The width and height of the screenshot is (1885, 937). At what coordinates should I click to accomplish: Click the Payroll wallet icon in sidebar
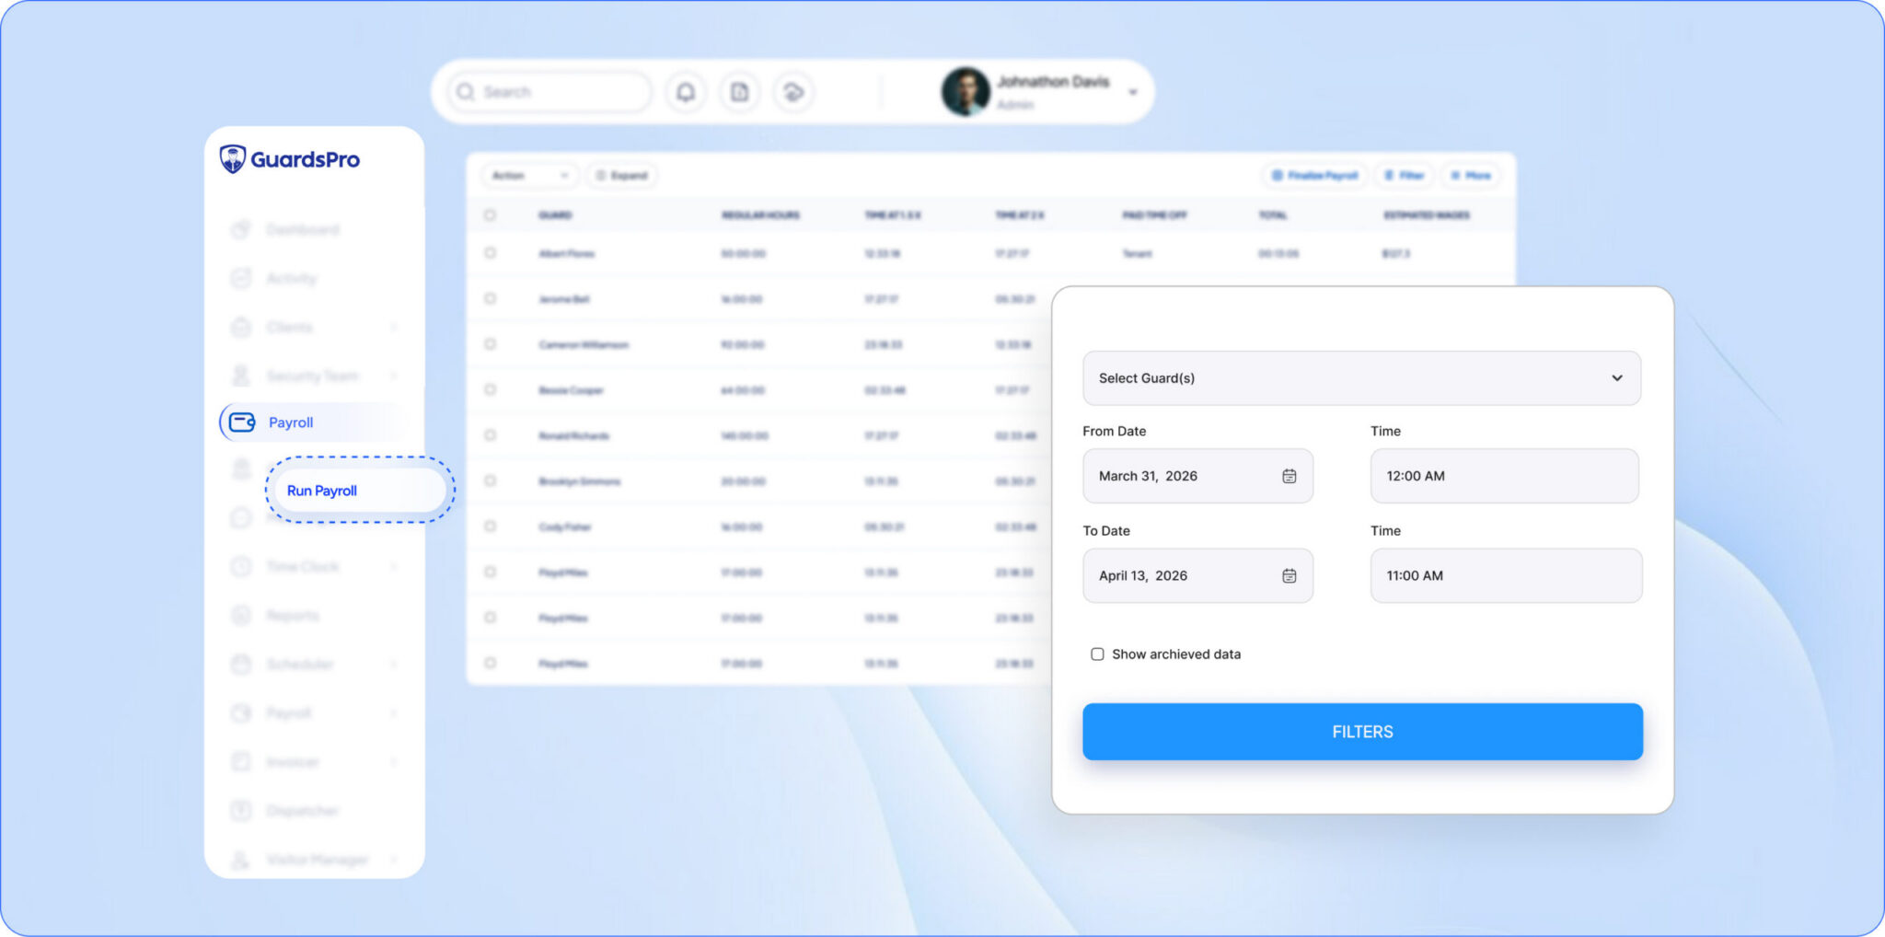[x=242, y=422]
